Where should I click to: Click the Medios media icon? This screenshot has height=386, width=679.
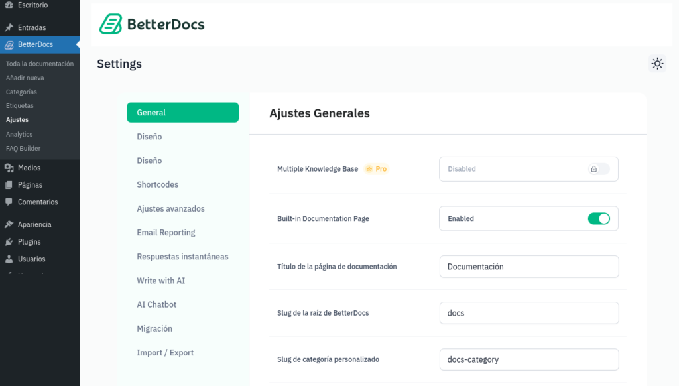(9, 168)
